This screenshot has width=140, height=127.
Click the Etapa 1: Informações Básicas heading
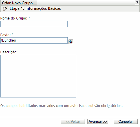(35, 9)
